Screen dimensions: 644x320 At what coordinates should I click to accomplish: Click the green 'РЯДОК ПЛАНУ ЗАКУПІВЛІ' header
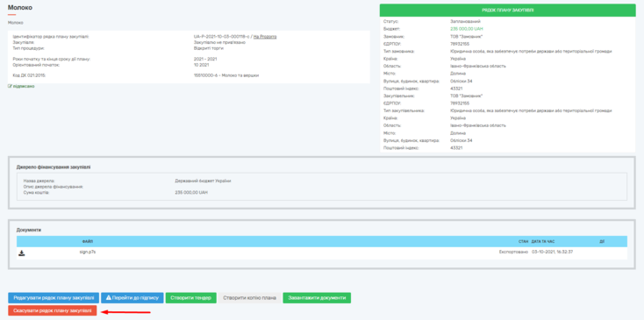point(508,10)
